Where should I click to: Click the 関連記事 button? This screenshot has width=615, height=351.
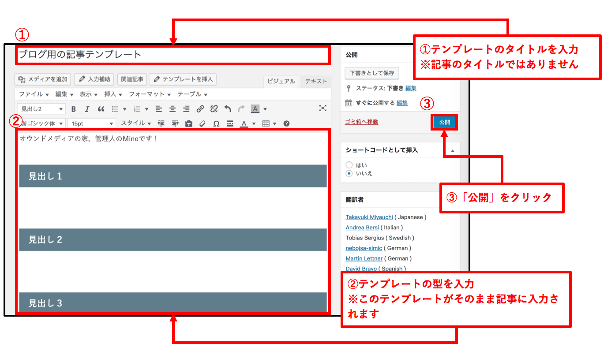tap(132, 79)
